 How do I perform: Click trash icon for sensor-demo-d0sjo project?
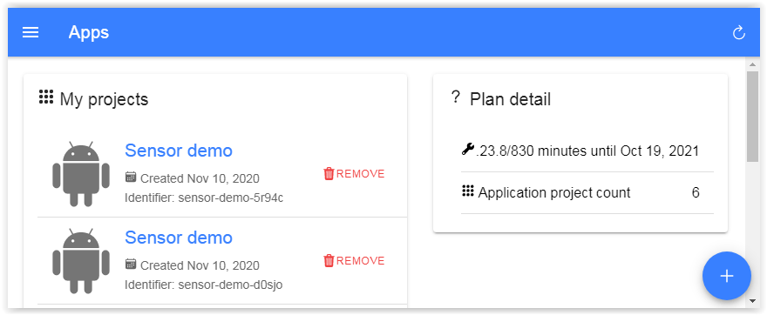pos(329,261)
